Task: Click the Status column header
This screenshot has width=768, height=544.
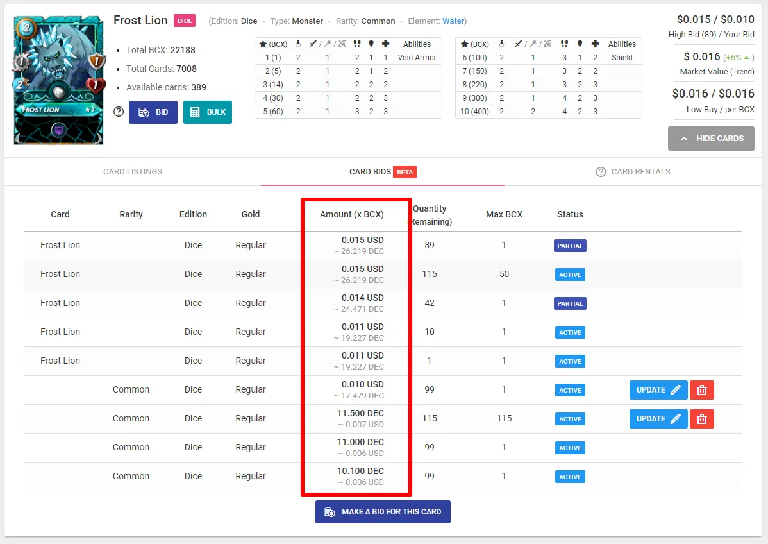Action: 570,214
